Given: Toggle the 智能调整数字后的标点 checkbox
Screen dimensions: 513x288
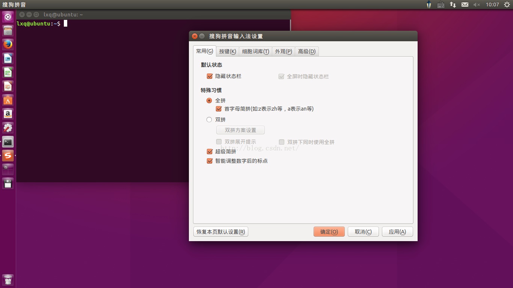Looking at the screenshot, I should (210, 161).
